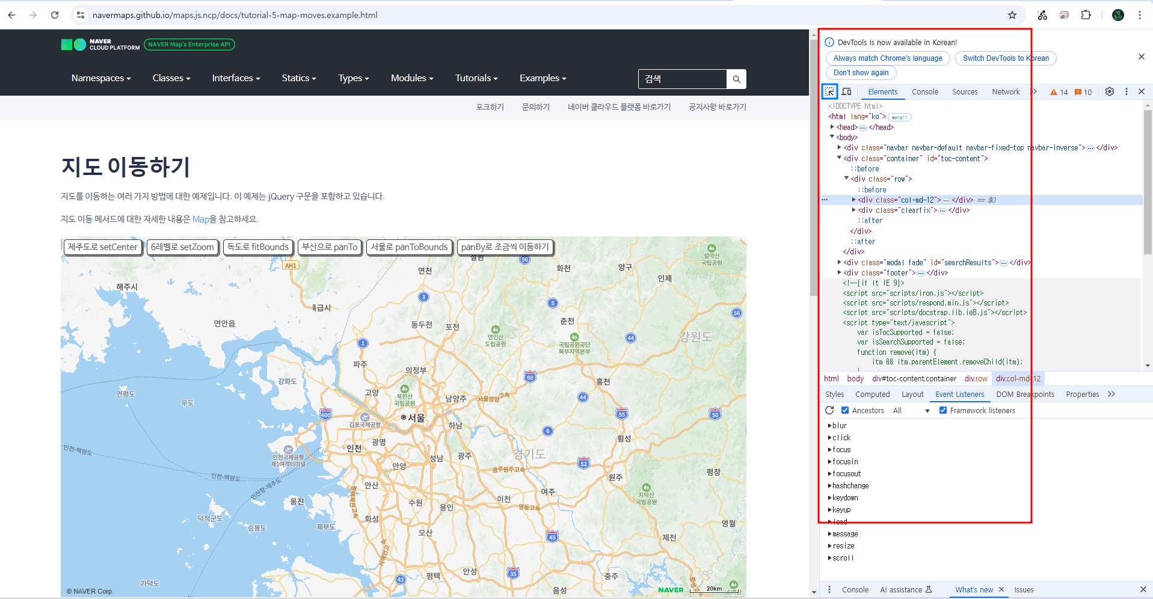Show more sidebar panes chevron
This screenshot has width=1153, height=599.
point(1111,394)
